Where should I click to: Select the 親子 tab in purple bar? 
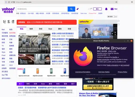(73, 84)
